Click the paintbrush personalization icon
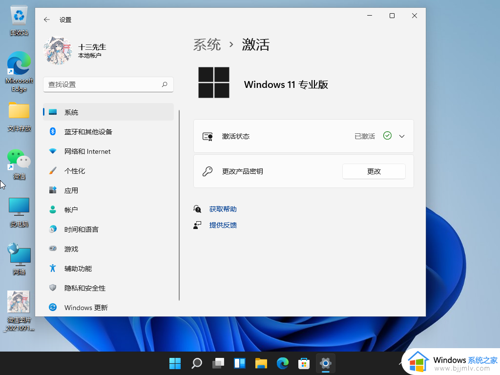 pyautogui.click(x=53, y=170)
